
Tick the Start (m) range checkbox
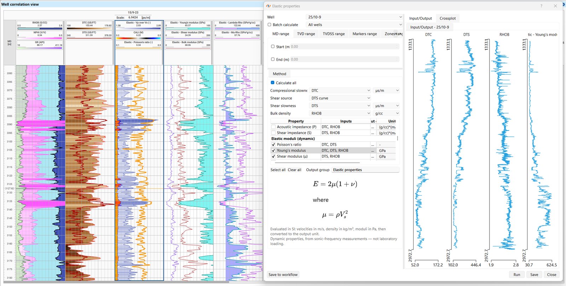pos(273,46)
